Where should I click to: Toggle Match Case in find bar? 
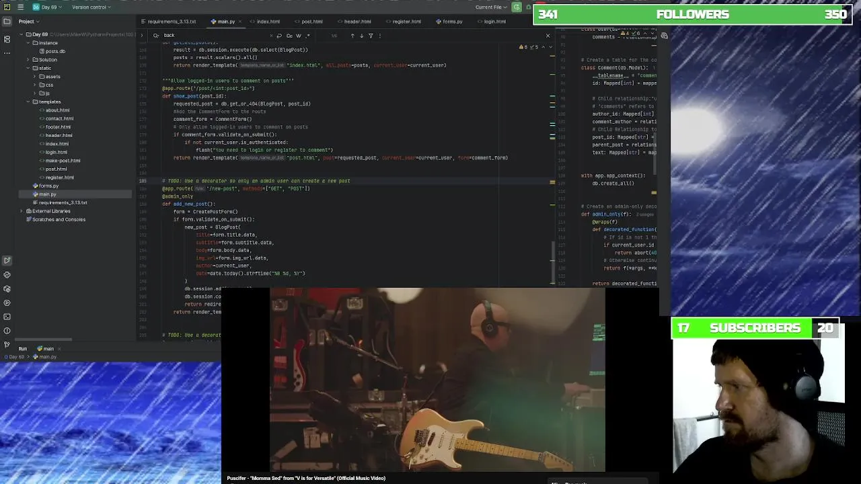(289, 36)
